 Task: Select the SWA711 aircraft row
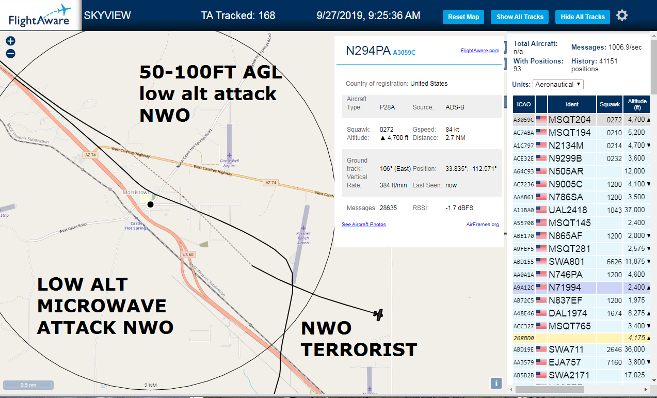pos(582,350)
